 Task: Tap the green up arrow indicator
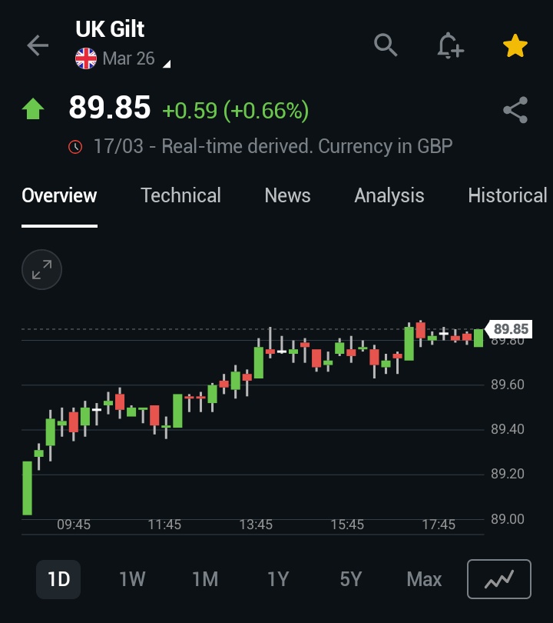[33, 108]
